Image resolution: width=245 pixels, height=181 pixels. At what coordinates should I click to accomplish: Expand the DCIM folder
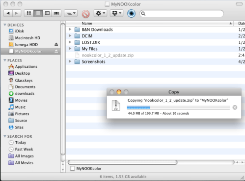pyautogui.click(x=70, y=36)
